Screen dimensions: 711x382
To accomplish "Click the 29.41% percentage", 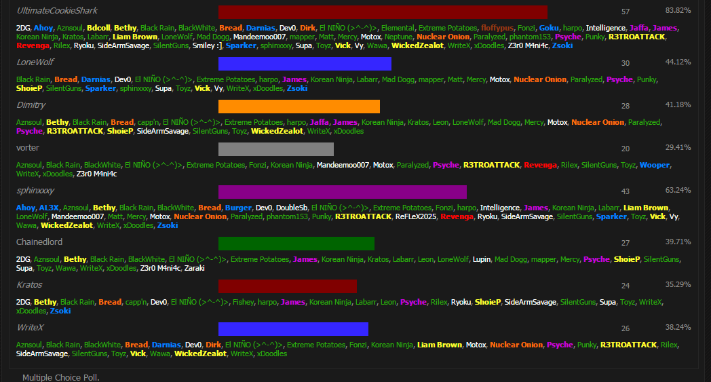I will pos(678,147).
